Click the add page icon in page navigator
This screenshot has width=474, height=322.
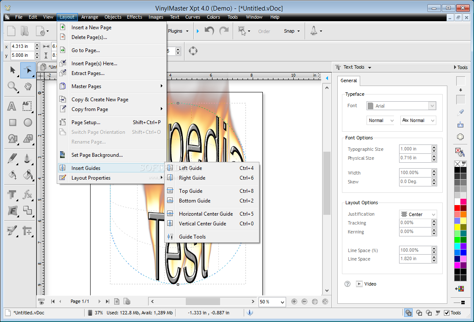[x=117, y=301]
